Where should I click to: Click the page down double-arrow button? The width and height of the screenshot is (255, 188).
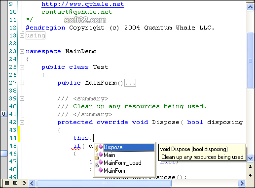(250, 175)
